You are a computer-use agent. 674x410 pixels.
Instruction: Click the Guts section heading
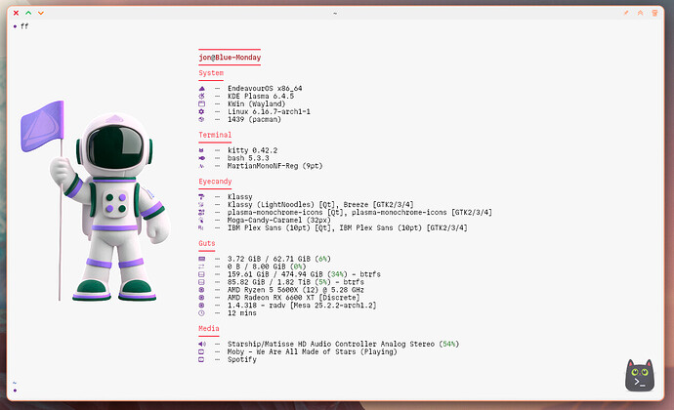point(207,243)
